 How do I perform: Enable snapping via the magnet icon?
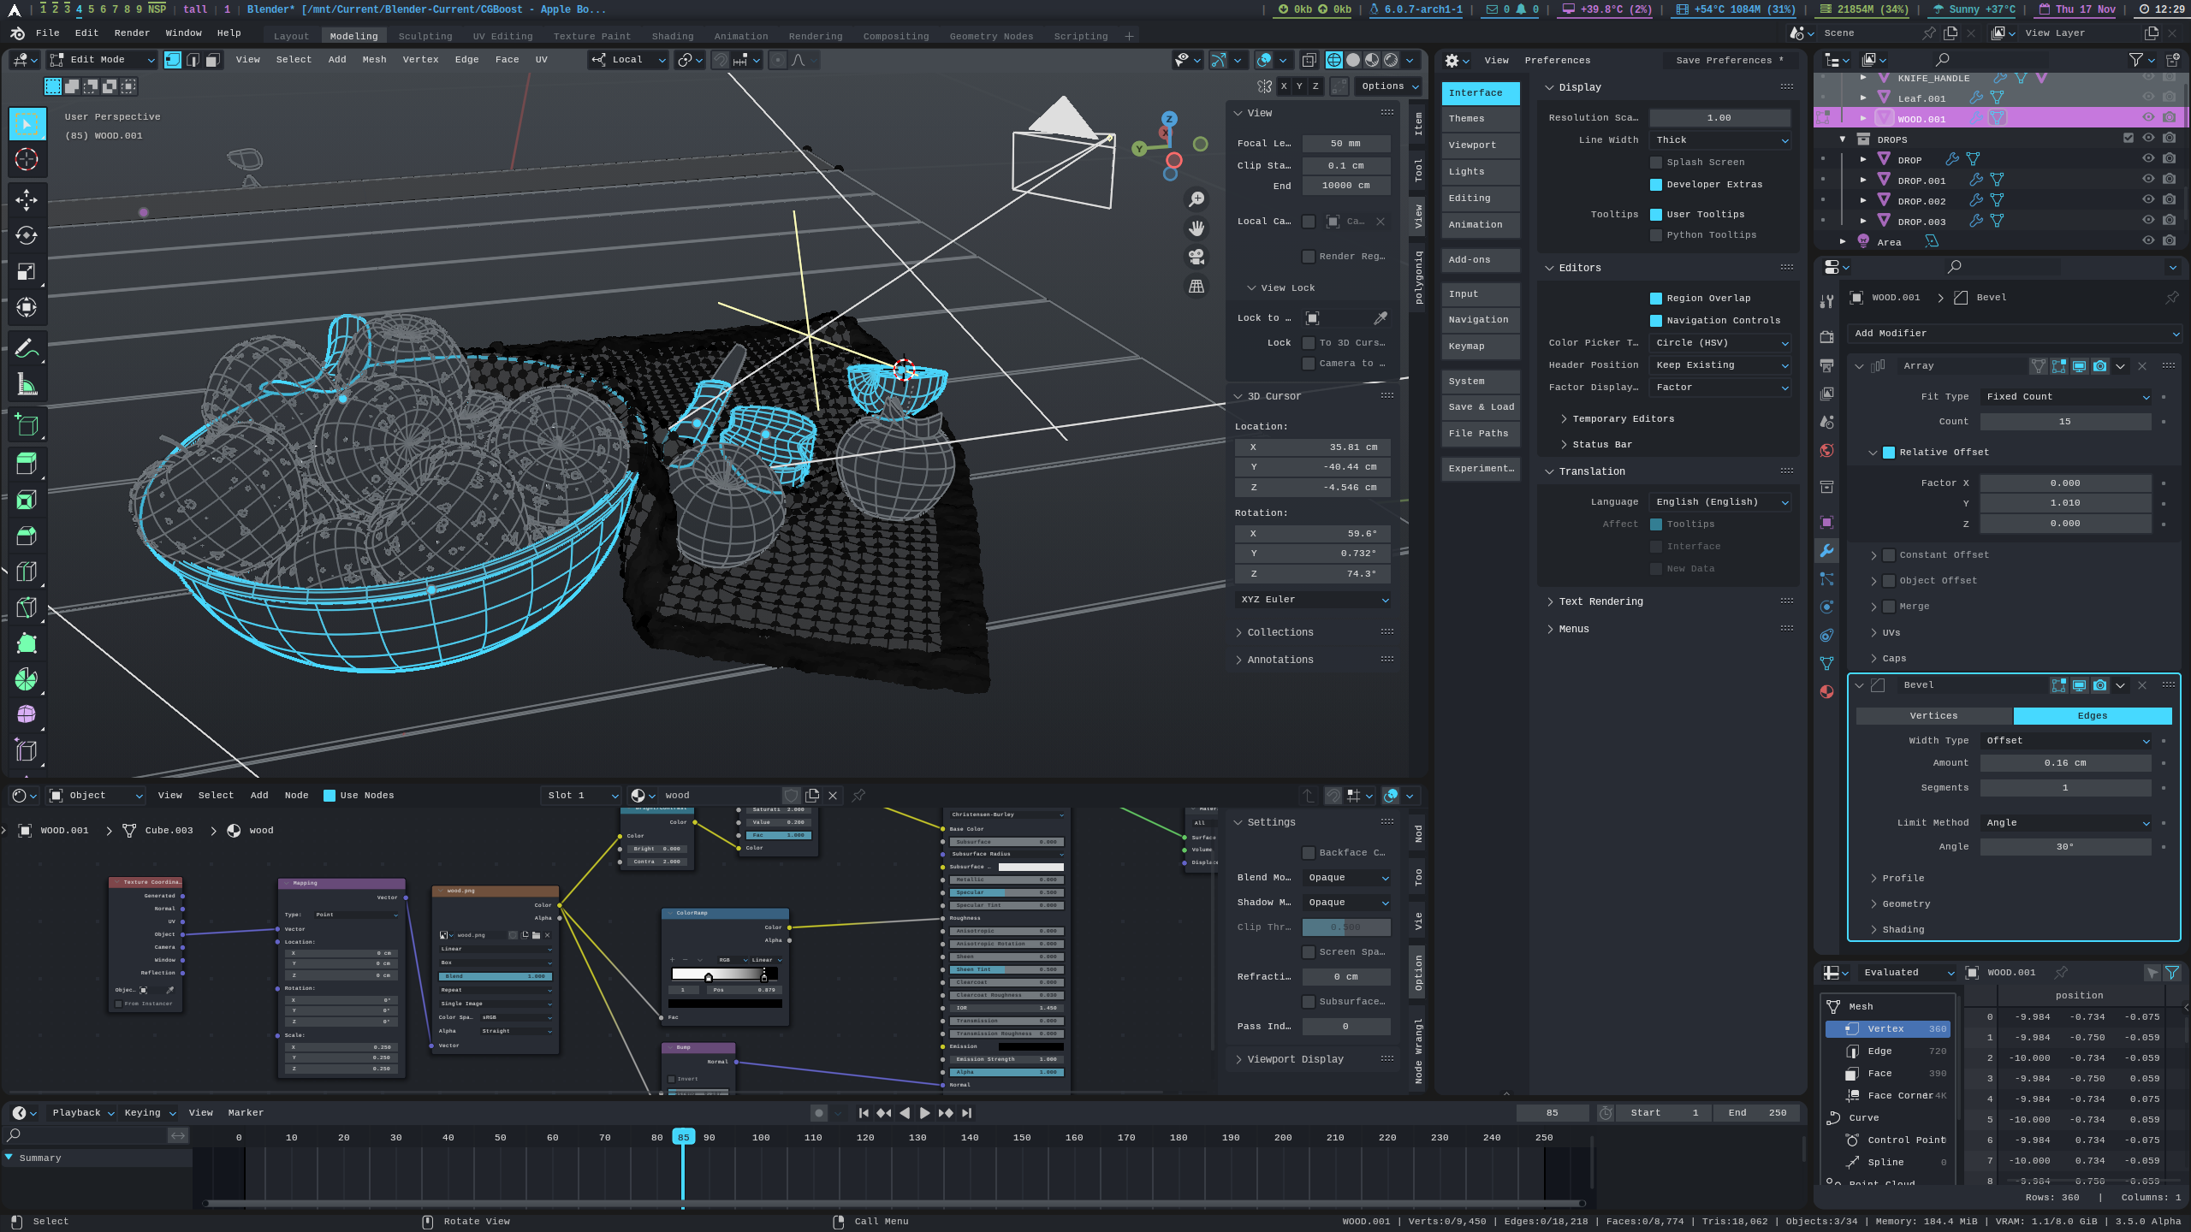pyautogui.click(x=721, y=60)
